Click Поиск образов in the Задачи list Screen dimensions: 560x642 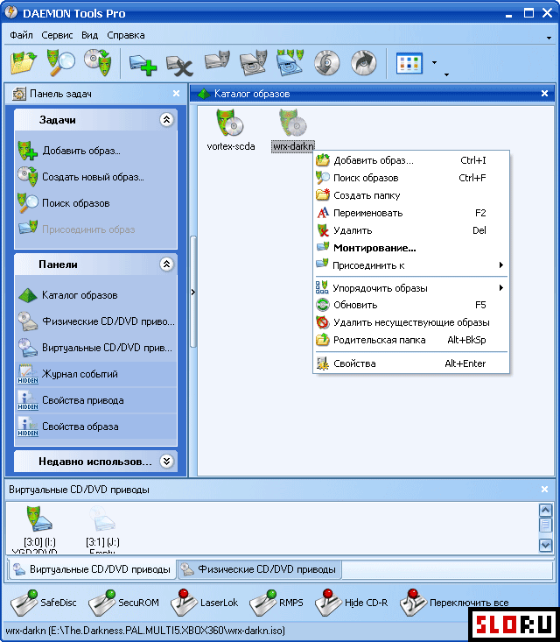[x=64, y=203]
